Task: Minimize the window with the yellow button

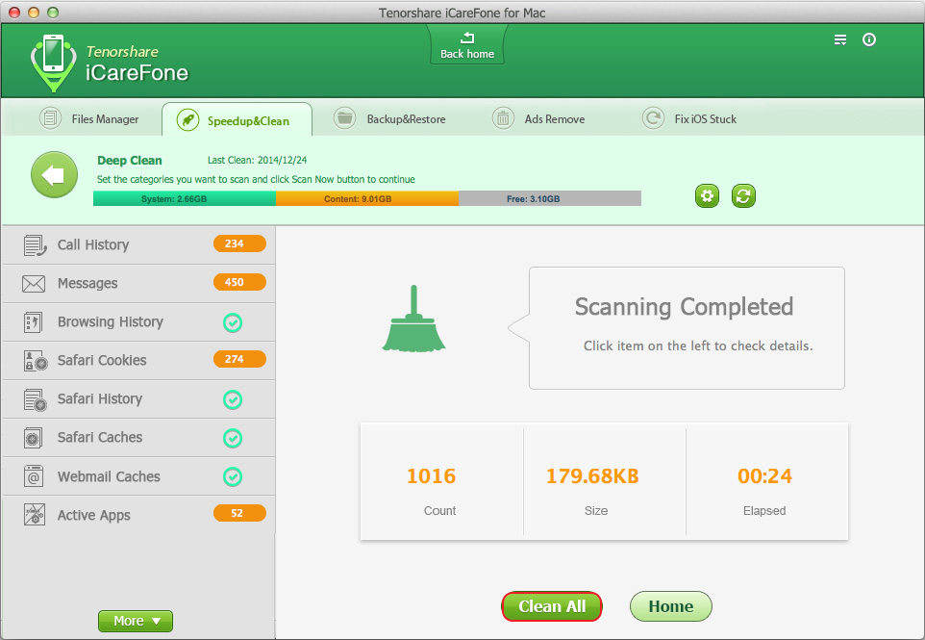Action: (34, 12)
